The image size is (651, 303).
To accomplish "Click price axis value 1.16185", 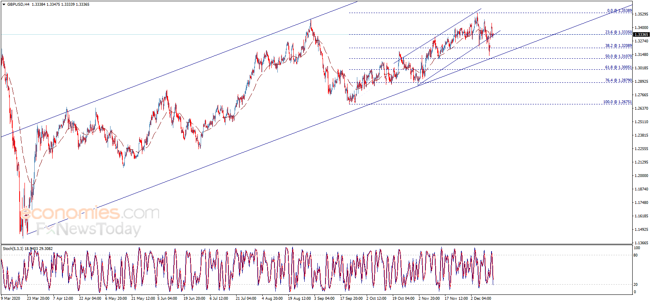I will [x=641, y=216].
